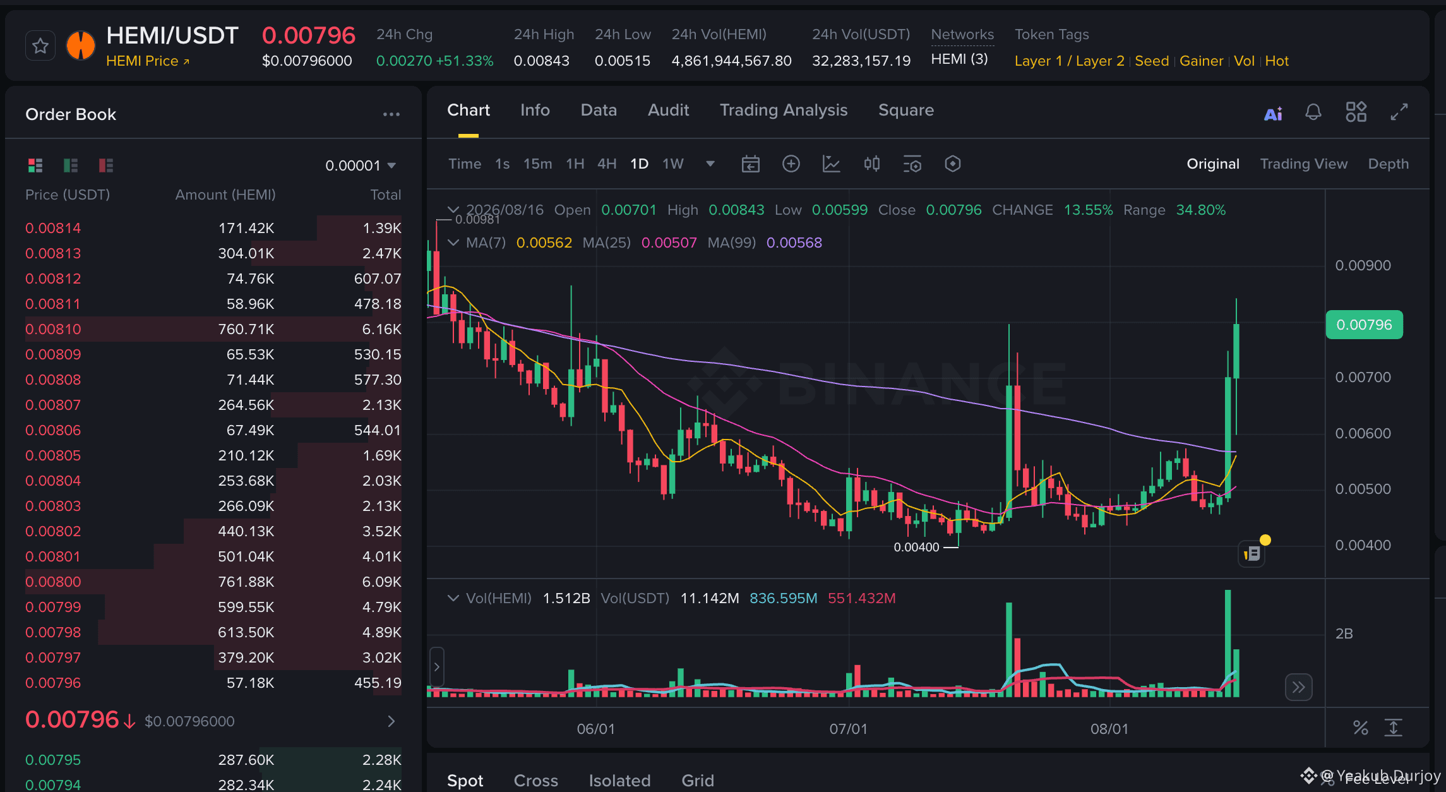Open order book more options menu

(x=391, y=114)
